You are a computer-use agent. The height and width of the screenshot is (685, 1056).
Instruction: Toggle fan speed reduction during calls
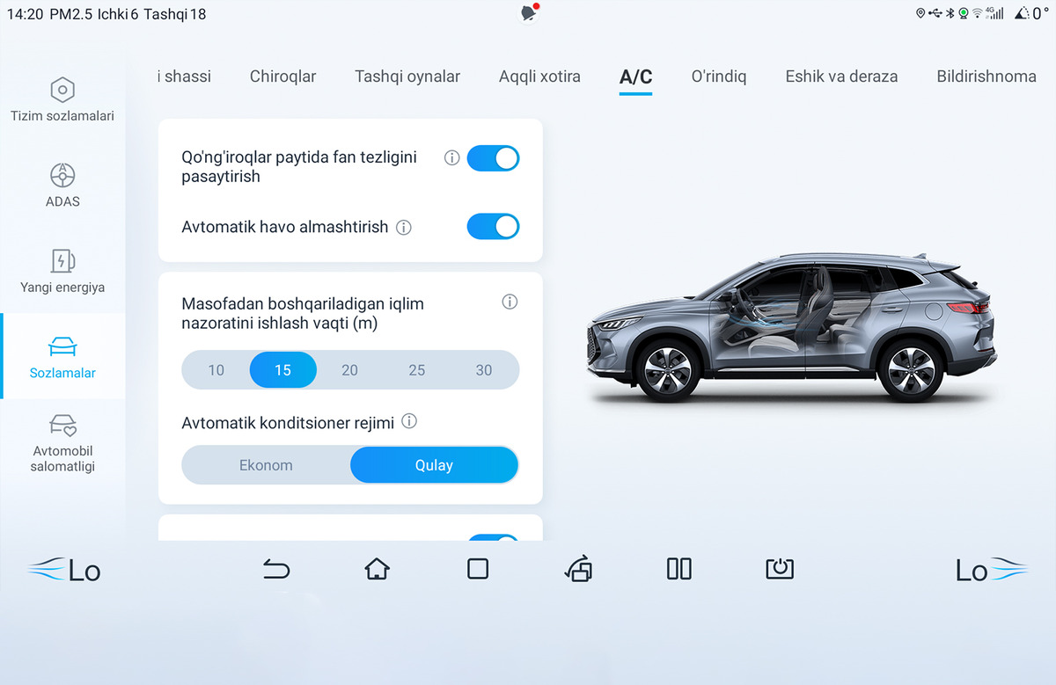pyautogui.click(x=493, y=158)
